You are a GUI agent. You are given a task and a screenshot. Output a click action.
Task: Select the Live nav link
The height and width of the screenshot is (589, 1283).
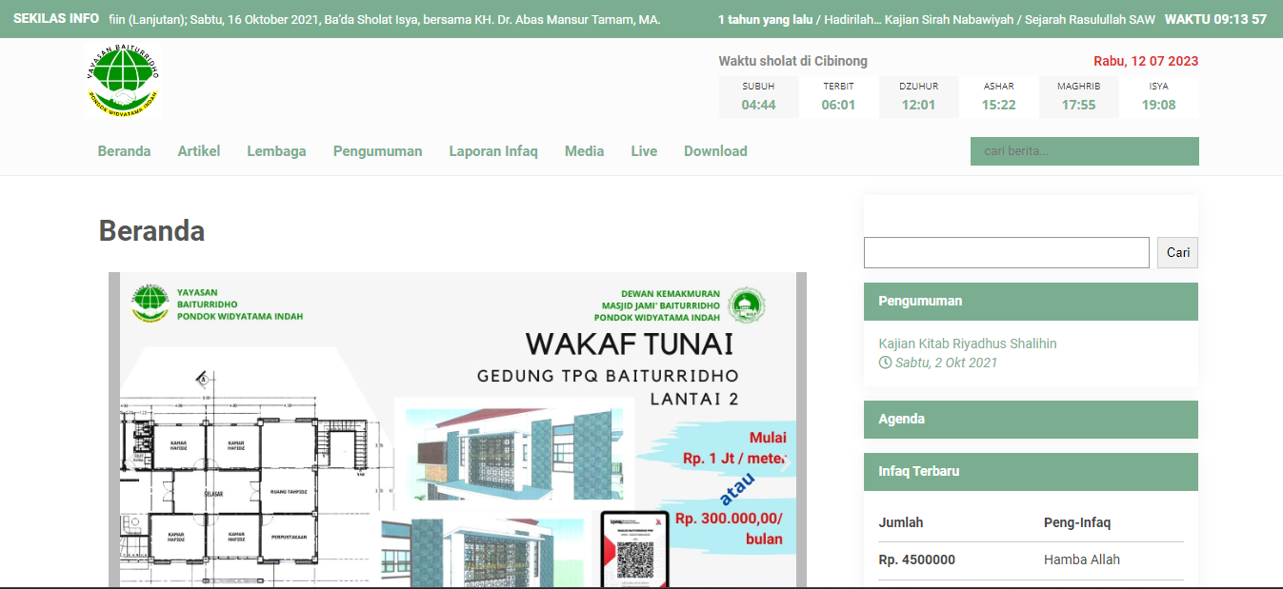click(644, 151)
